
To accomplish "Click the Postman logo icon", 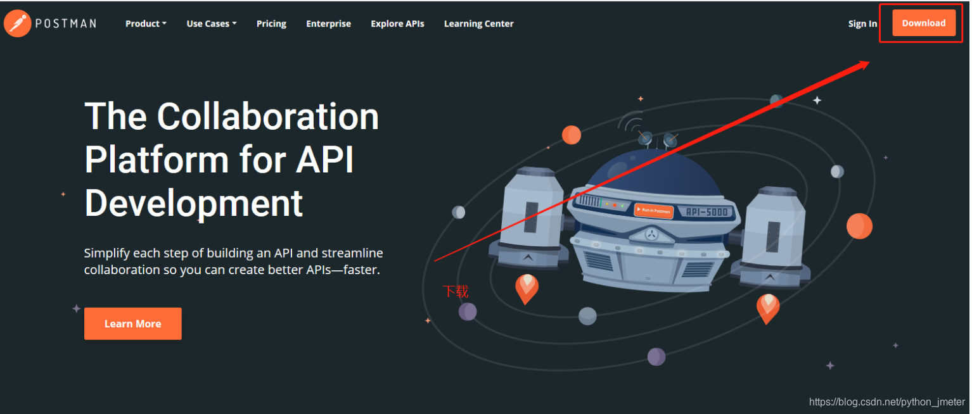I will (x=18, y=23).
